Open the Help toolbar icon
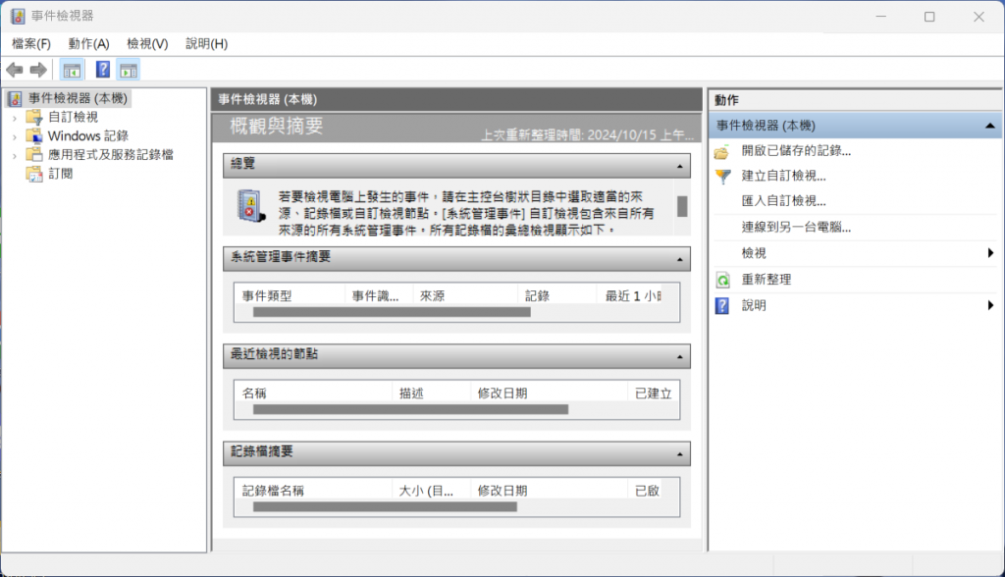This screenshot has height=577, width=1005. tap(102, 70)
